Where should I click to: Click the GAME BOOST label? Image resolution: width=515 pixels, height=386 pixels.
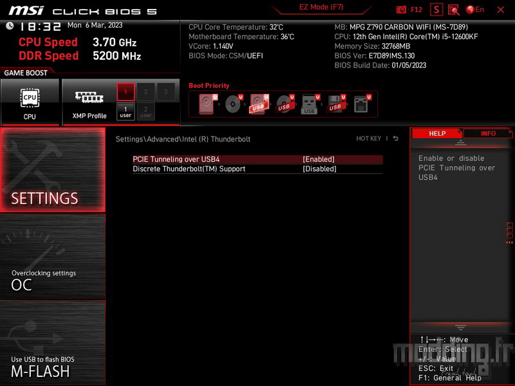pos(26,73)
